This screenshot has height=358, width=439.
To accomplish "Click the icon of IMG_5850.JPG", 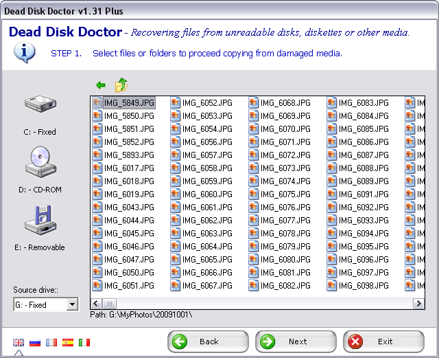I will (x=97, y=115).
